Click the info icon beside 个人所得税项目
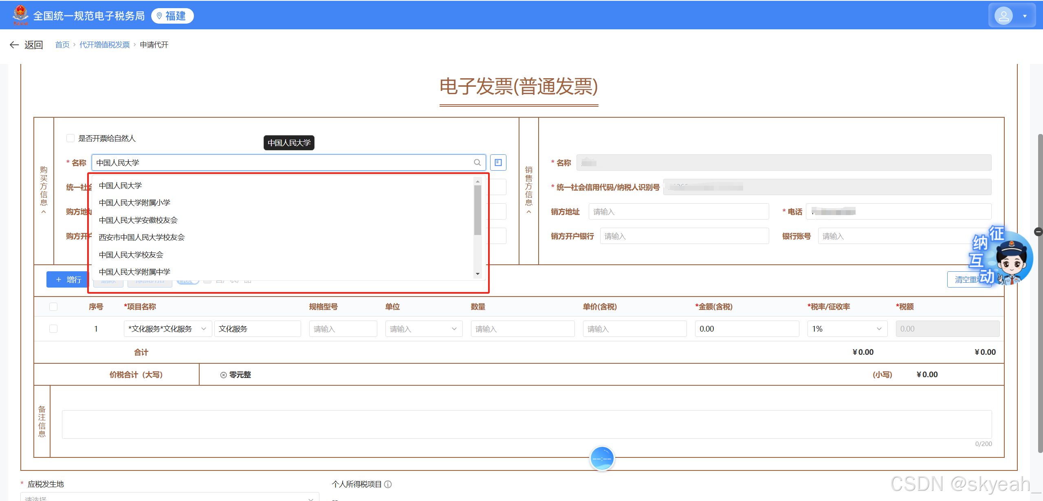Viewport: 1043px width, 501px height. [x=388, y=484]
